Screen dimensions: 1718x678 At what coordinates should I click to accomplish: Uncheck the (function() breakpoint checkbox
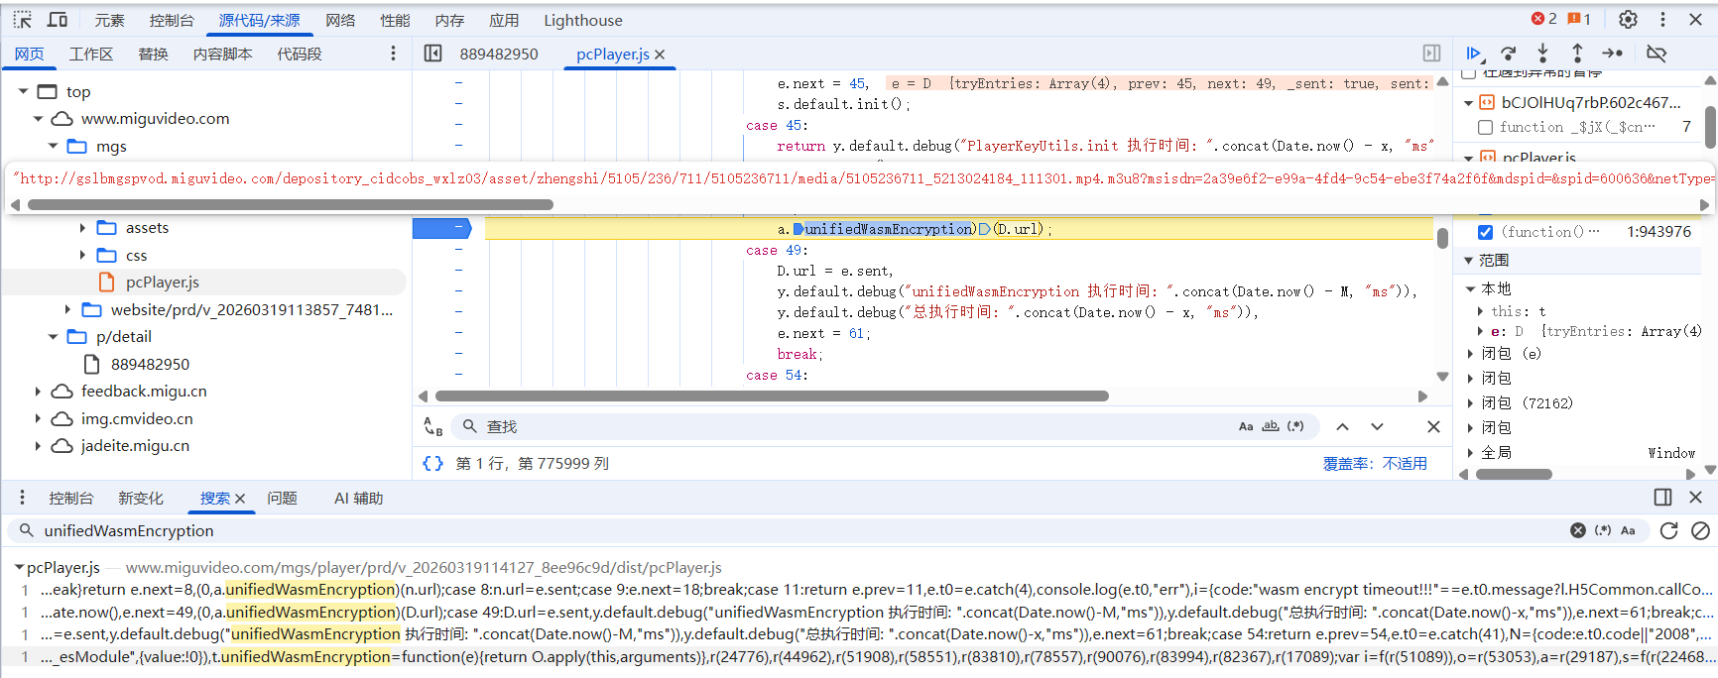pyautogui.click(x=1485, y=232)
